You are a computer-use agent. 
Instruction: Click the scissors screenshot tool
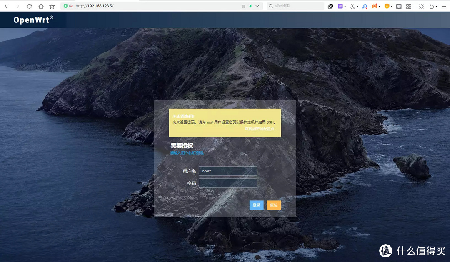(x=352, y=6)
